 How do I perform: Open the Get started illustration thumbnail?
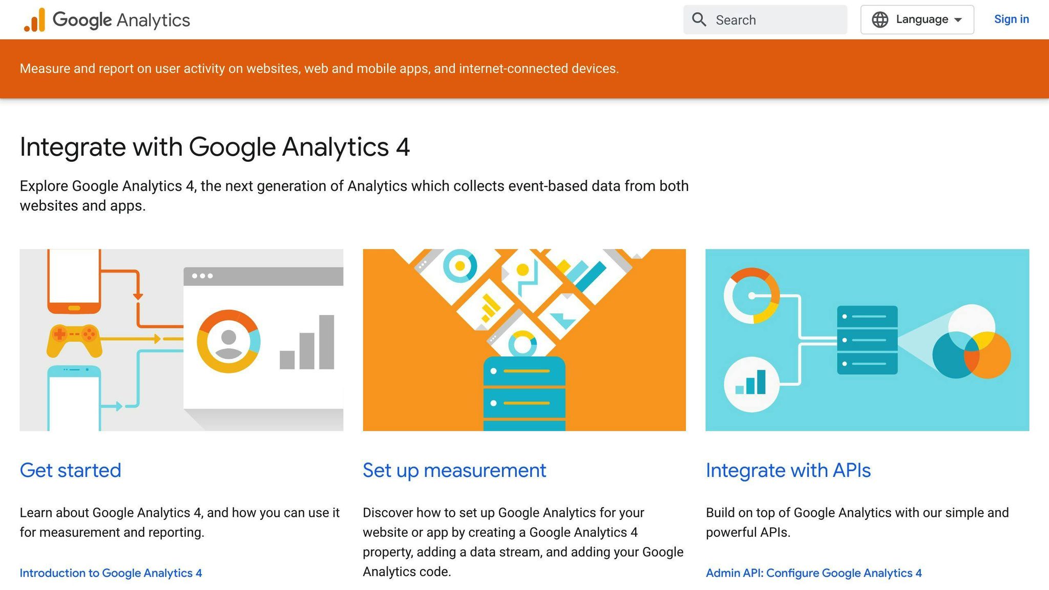click(181, 340)
